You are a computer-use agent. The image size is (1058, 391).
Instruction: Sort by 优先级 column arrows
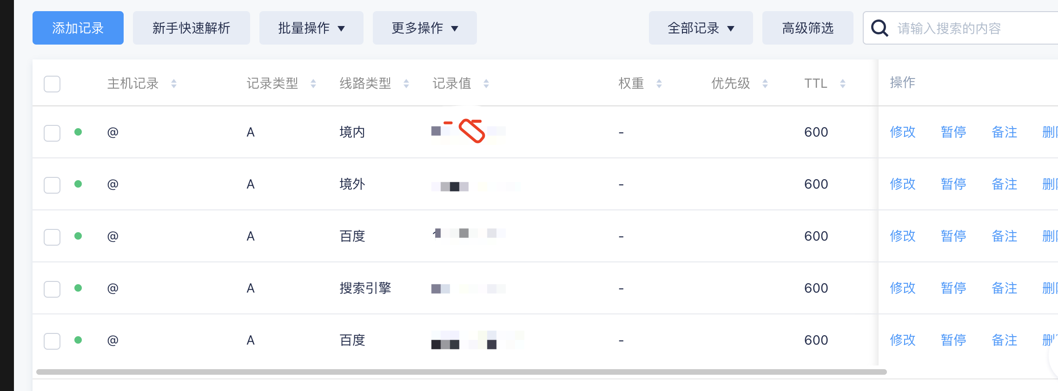(765, 84)
